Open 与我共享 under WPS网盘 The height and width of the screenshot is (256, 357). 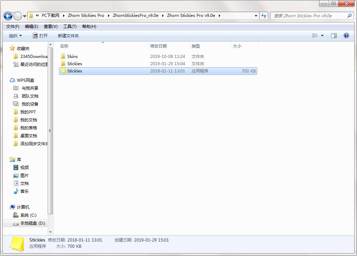pyautogui.click(x=30, y=88)
